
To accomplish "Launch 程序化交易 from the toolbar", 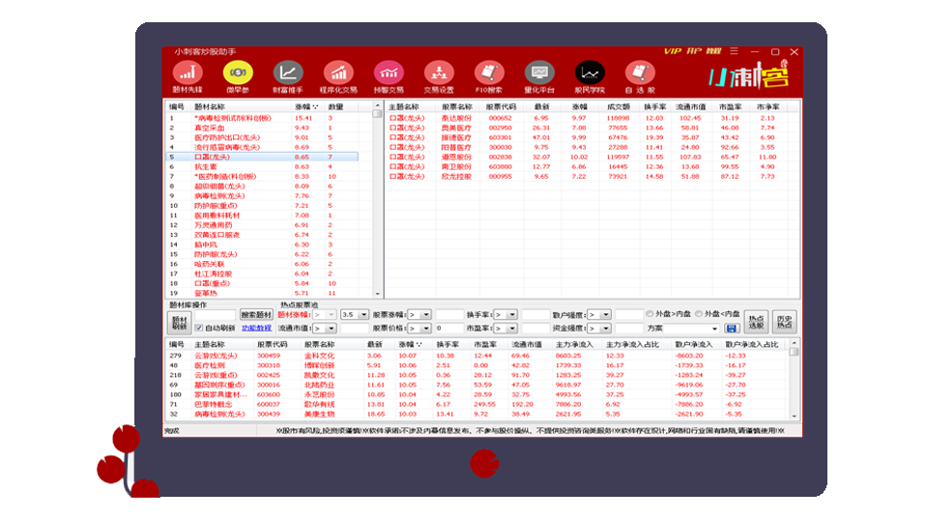I will (338, 76).
